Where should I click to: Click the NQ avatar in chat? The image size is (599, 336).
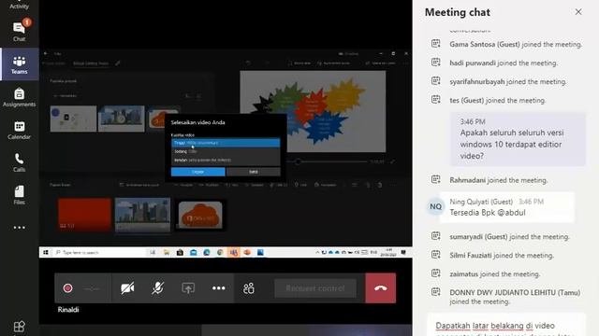coord(435,206)
